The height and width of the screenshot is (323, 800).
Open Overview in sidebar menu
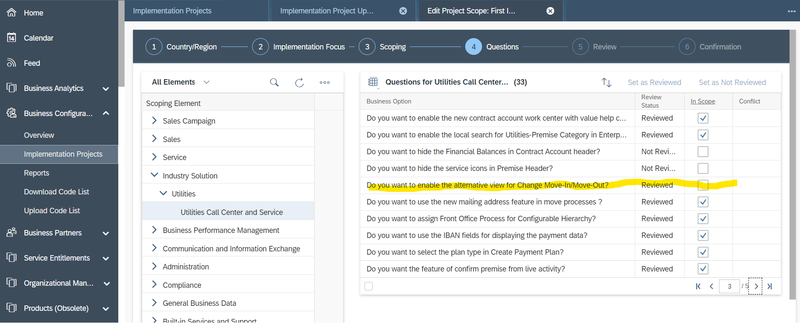39,135
